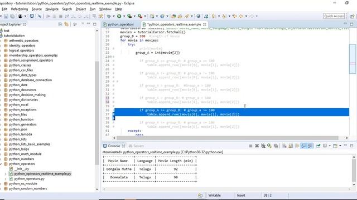Click the Forward navigation arrow in toolbar
This screenshot has width=357, height=200.
[252, 16]
